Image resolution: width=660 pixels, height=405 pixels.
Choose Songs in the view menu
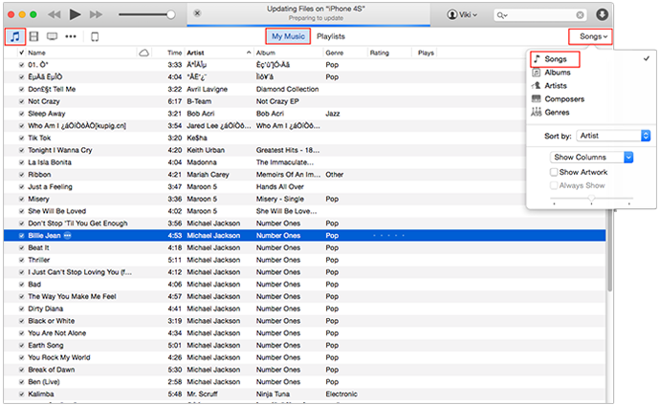point(555,59)
